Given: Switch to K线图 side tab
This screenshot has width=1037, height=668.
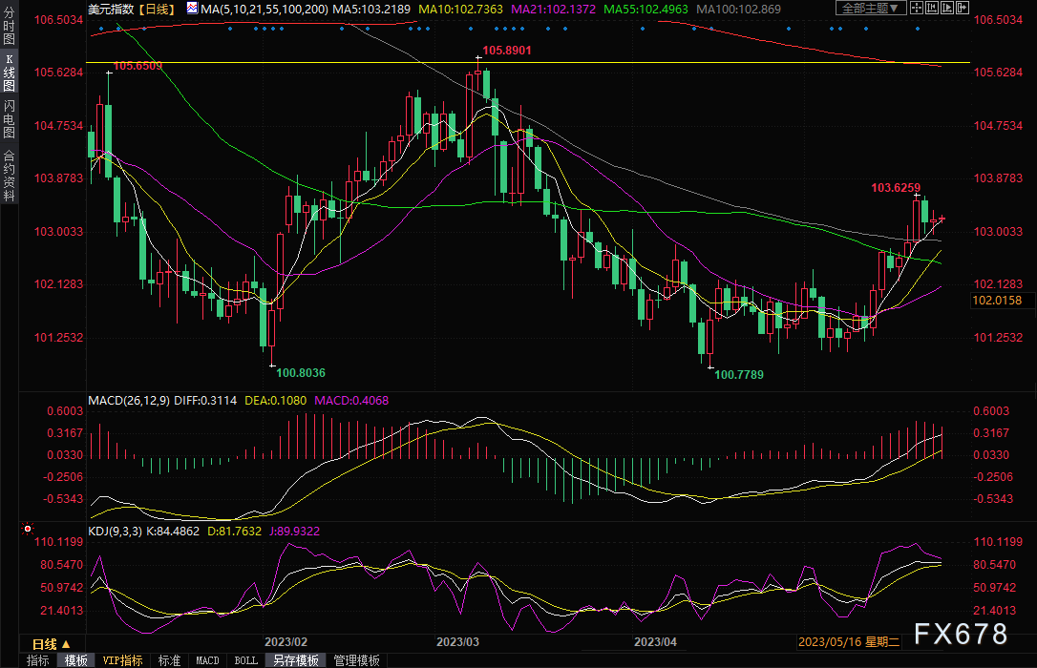Looking at the screenshot, I should click(9, 73).
